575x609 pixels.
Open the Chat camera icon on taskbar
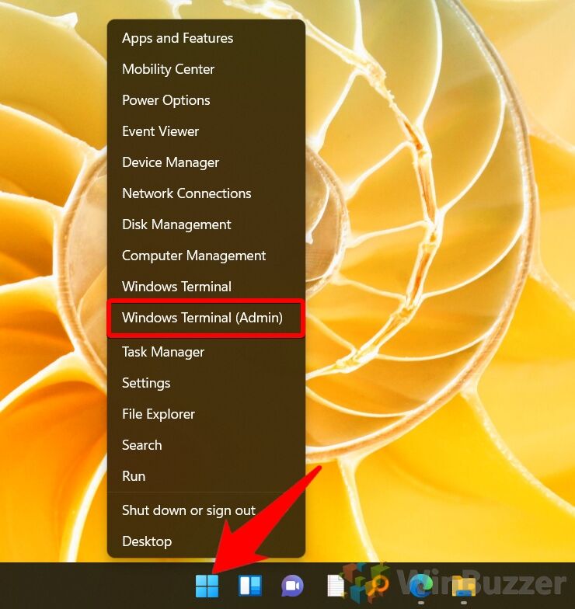pos(292,586)
